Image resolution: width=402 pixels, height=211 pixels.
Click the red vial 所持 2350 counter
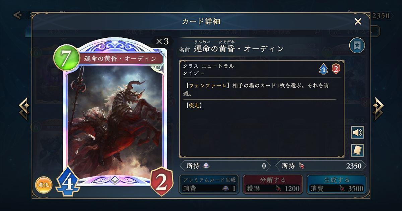[x=321, y=166]
